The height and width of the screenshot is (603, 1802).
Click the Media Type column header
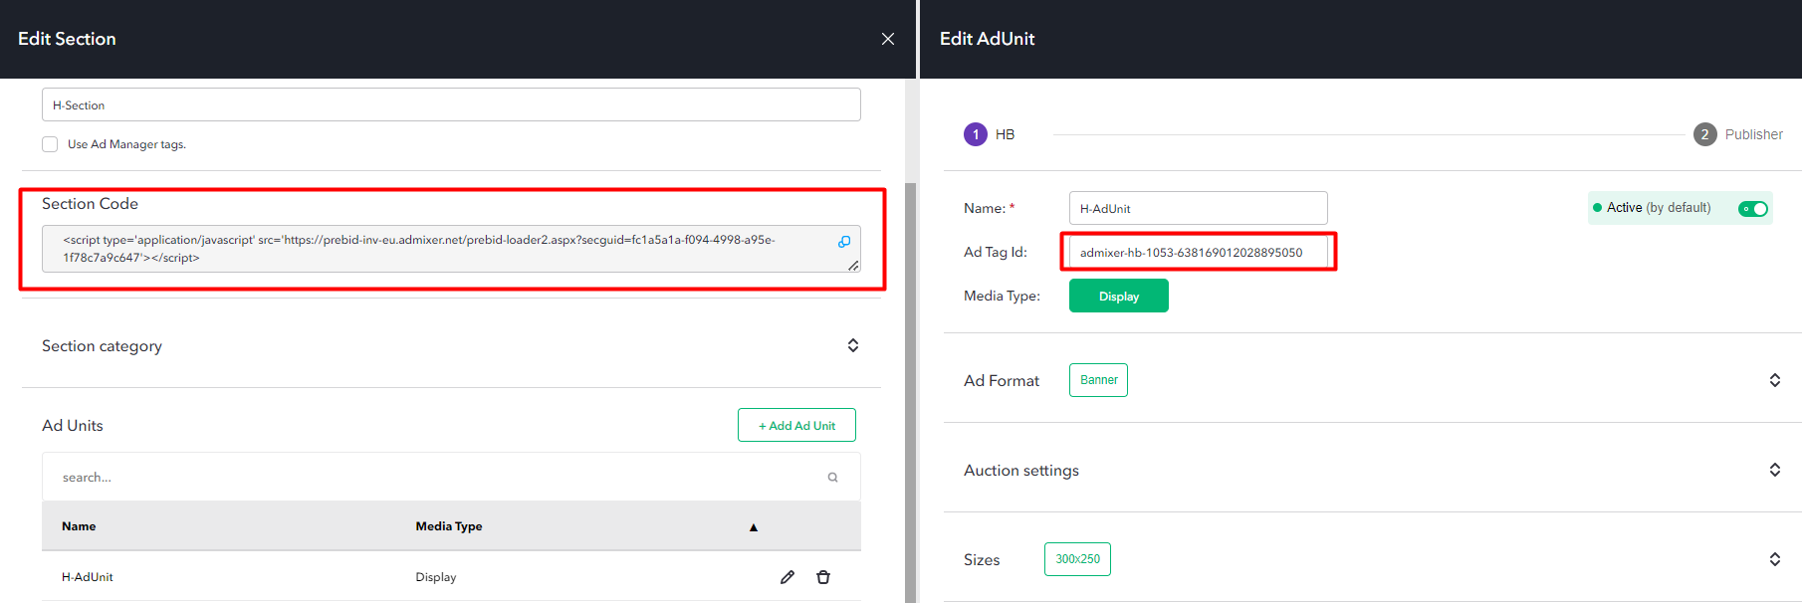click(x=449, y=526)
